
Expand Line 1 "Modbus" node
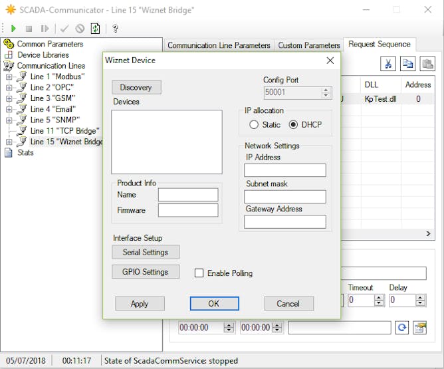(9, 76)
